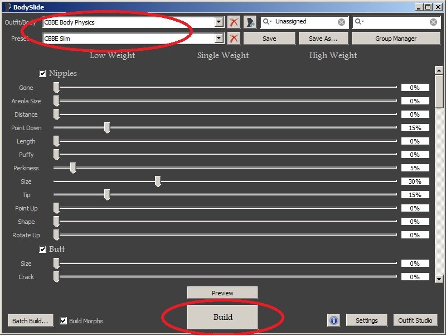
Task: Open the Preset dropdown list
Action: (219, 38)
